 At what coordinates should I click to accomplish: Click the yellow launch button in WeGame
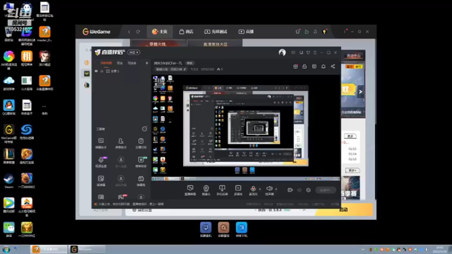coord(344,209)
